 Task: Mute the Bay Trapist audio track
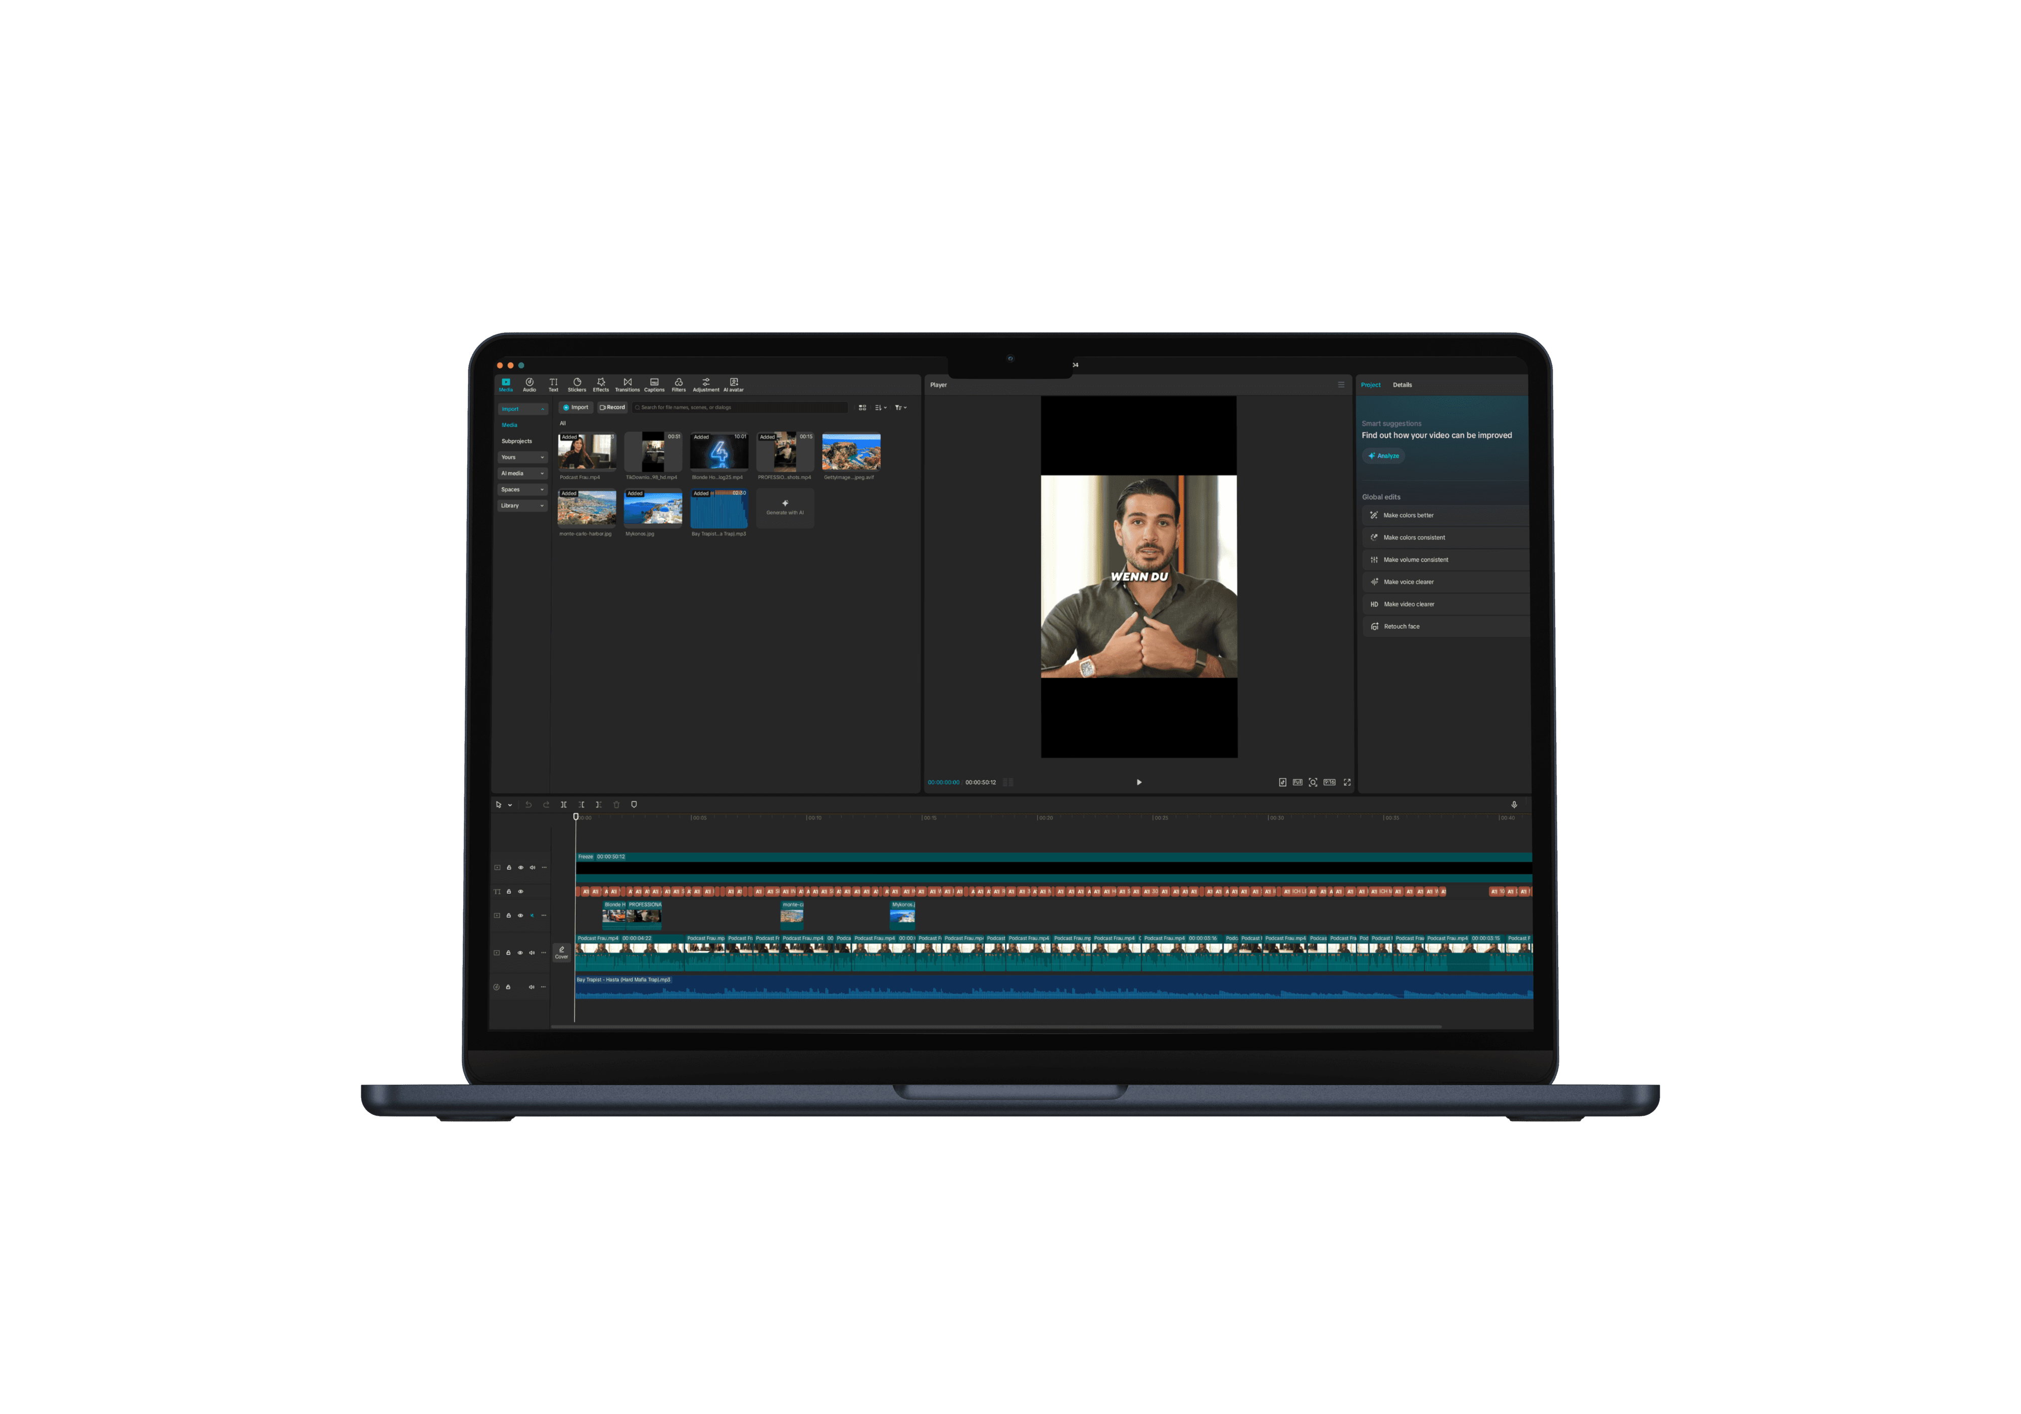532,987
